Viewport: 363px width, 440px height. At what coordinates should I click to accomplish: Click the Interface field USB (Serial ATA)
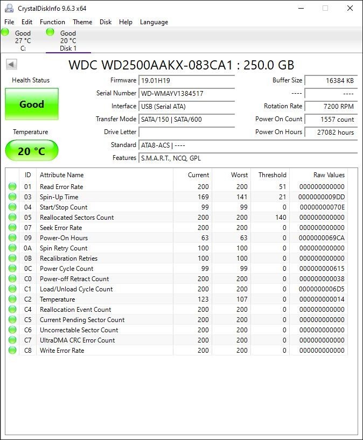click(187, 106)
